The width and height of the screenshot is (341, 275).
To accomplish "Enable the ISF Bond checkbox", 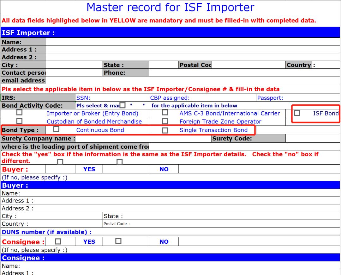I will point(297,113).
